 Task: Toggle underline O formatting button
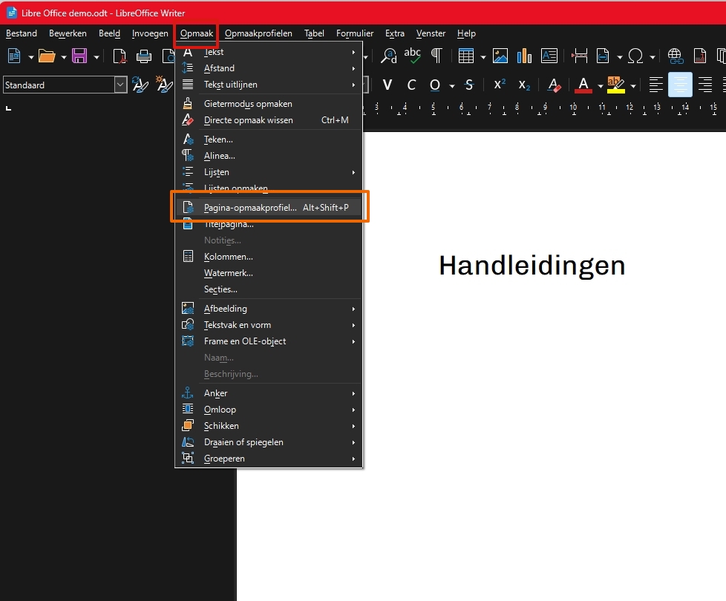click(435, 85)
